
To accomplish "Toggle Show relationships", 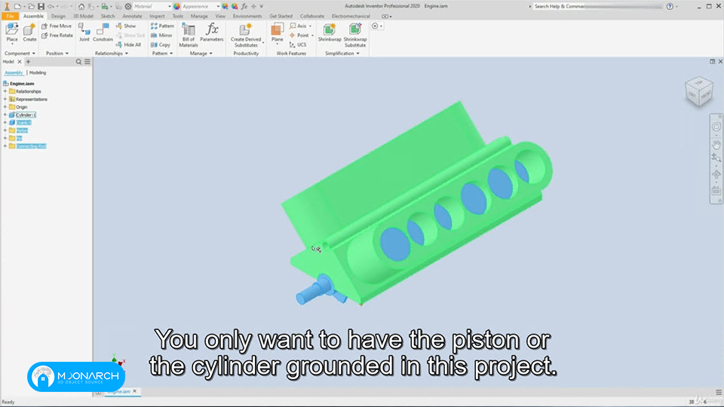I will (x=126, y=26).
